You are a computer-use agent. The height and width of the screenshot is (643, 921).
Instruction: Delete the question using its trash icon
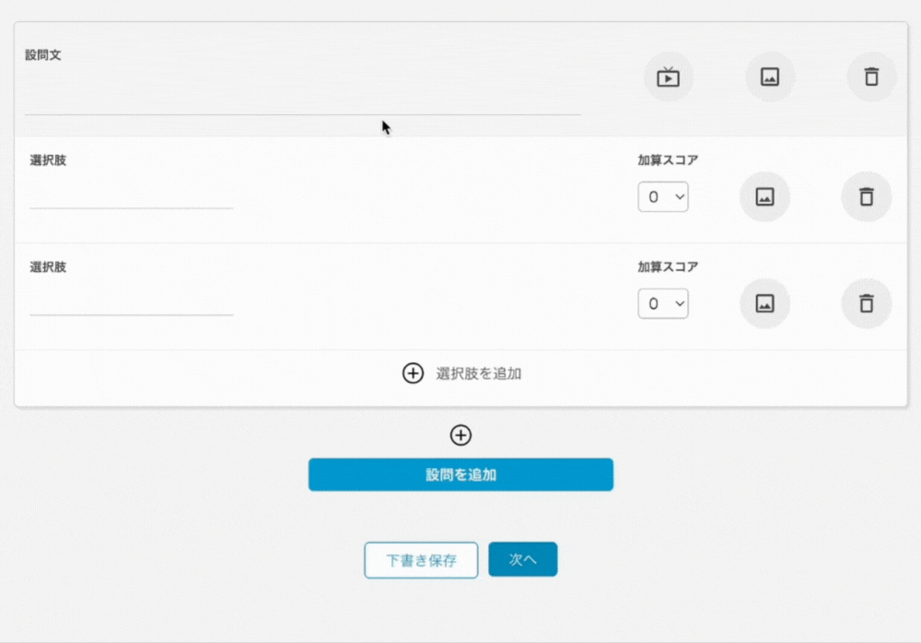click(871, 77)
